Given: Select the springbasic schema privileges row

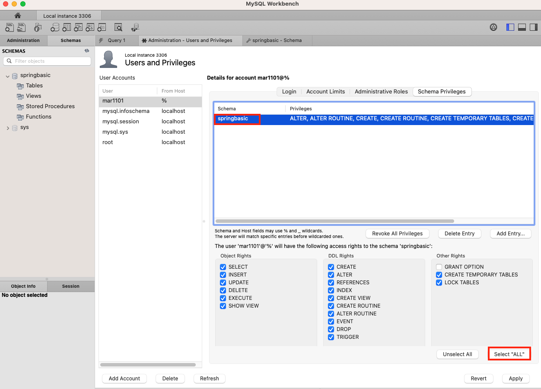Looking at the screenshot, I should (x=374, y=119).
